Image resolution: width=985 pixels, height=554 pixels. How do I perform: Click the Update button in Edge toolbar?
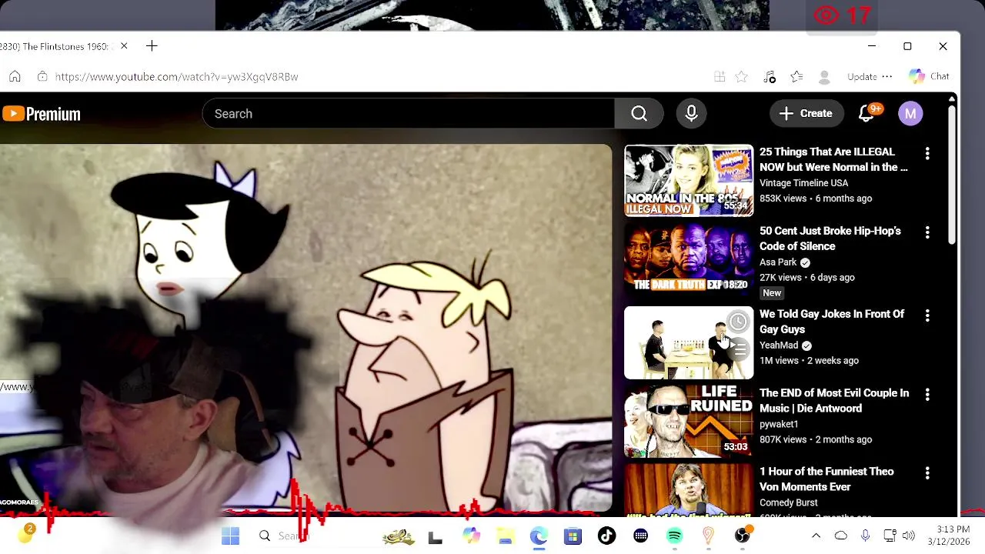[x=862, y=76]
